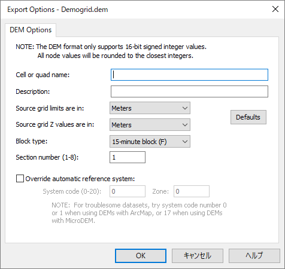Focus the Cell or quad name field
Screen dimensions: 285x269
189,75
